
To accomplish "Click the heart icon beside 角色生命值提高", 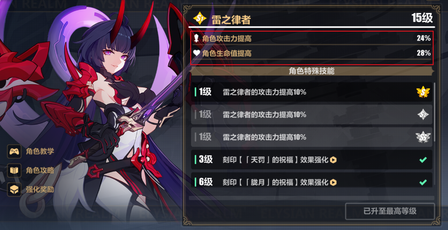I will [x=196, y=53].
